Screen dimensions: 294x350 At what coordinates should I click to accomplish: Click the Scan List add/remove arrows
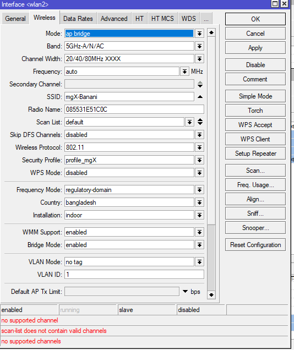tap(200, 122)
